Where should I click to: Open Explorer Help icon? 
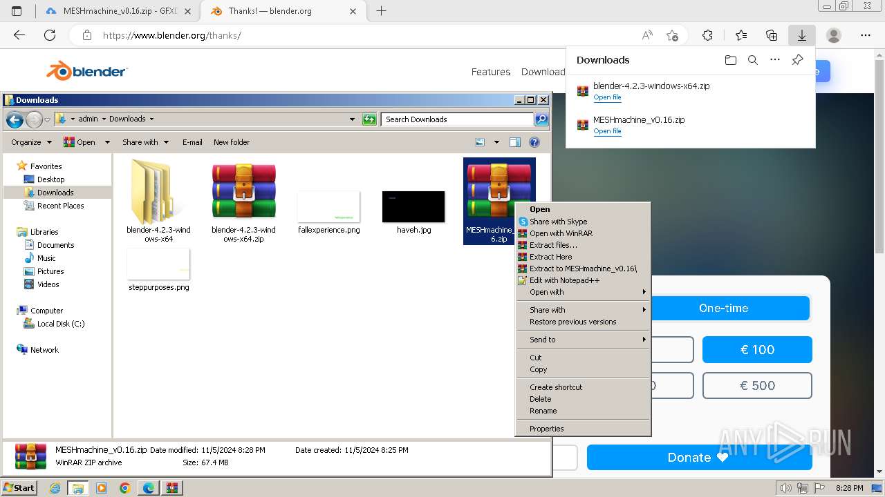click(x=534, y=142)
